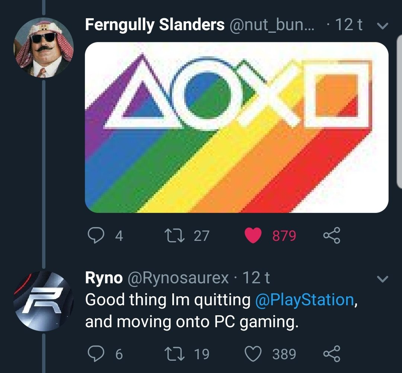Expand the dropdown arrow on Ryno's tweet

click(x=383, y=278)
